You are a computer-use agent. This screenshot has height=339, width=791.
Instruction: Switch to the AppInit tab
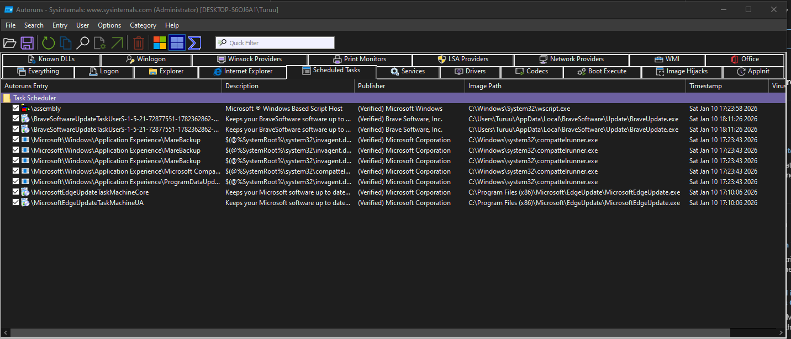[x=753, y=72]
